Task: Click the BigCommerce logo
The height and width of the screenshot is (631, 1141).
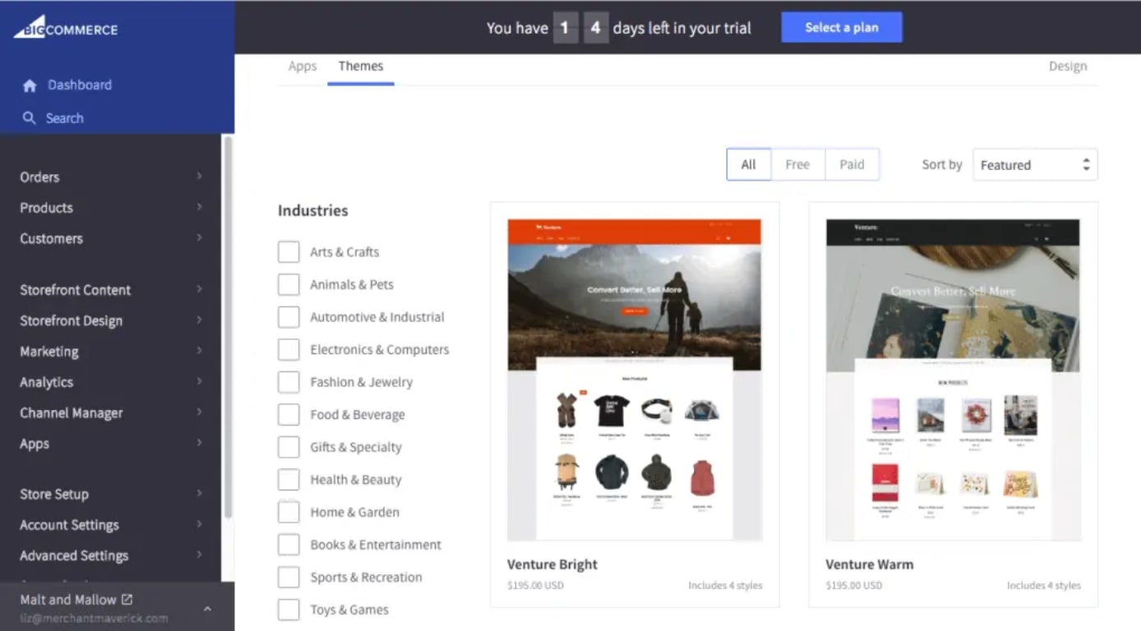Action: (66, 29)
